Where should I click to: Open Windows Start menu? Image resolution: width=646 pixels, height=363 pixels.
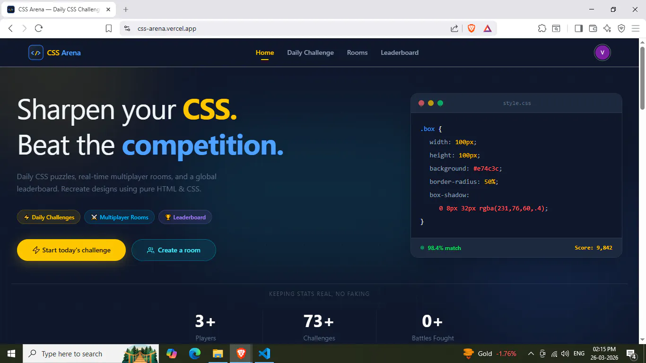[x=11, y=354]
